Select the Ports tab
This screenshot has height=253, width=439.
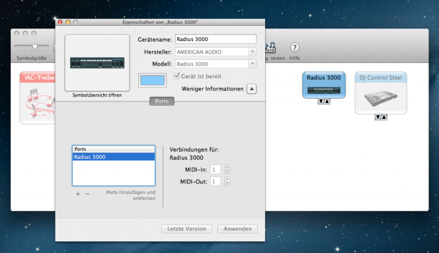click(162, 101)
